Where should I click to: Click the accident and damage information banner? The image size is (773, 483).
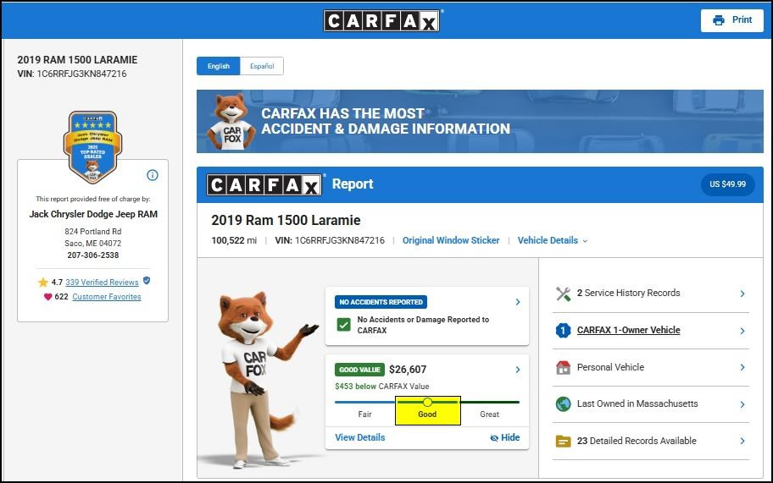480,122
